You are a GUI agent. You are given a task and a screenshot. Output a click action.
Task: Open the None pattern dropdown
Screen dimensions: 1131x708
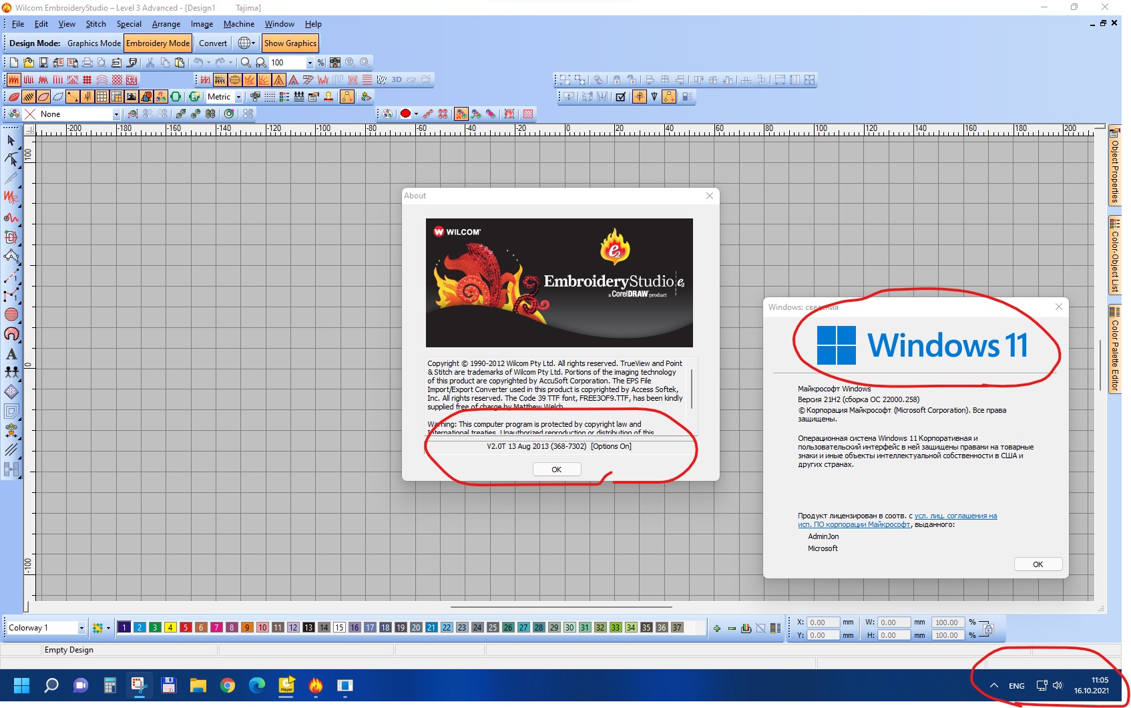point(116,114)
